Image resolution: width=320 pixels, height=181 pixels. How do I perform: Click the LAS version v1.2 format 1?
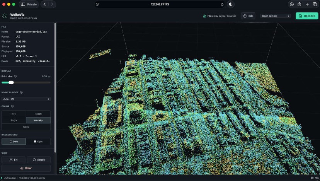(26, 56)
